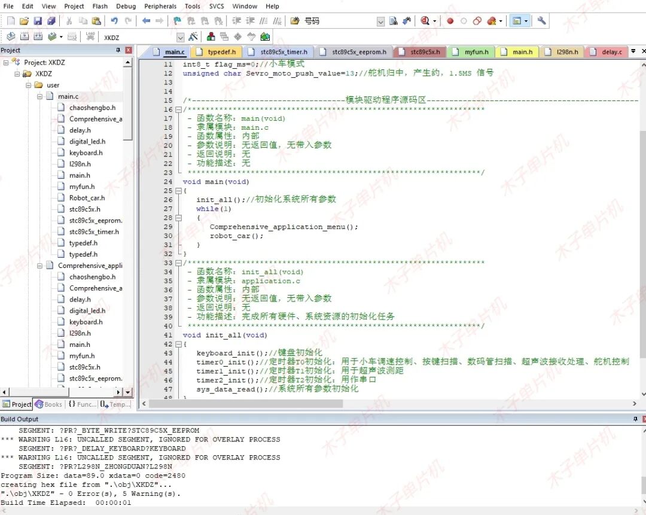Open the Project menu
Screen dimensions: 646x515
click(74, 6)
